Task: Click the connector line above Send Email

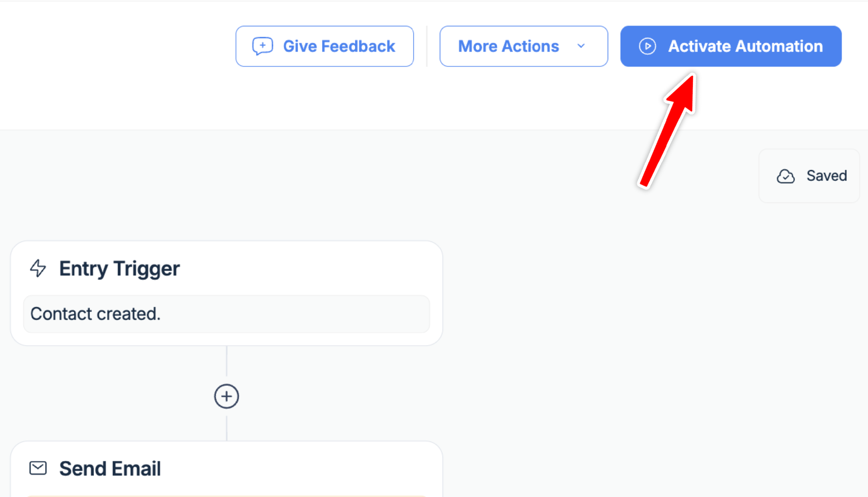Action: pos(226,428)
